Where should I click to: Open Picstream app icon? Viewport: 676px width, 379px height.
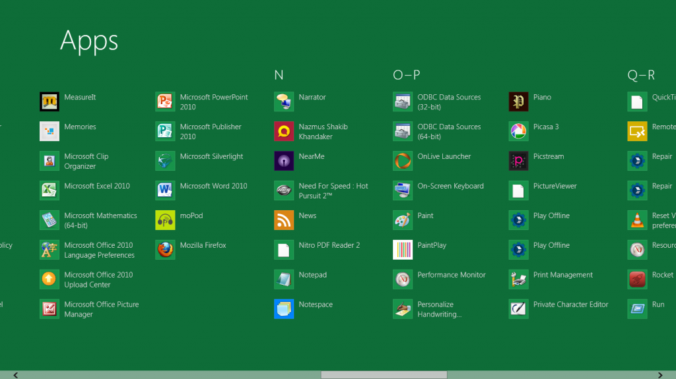[518, 161]
